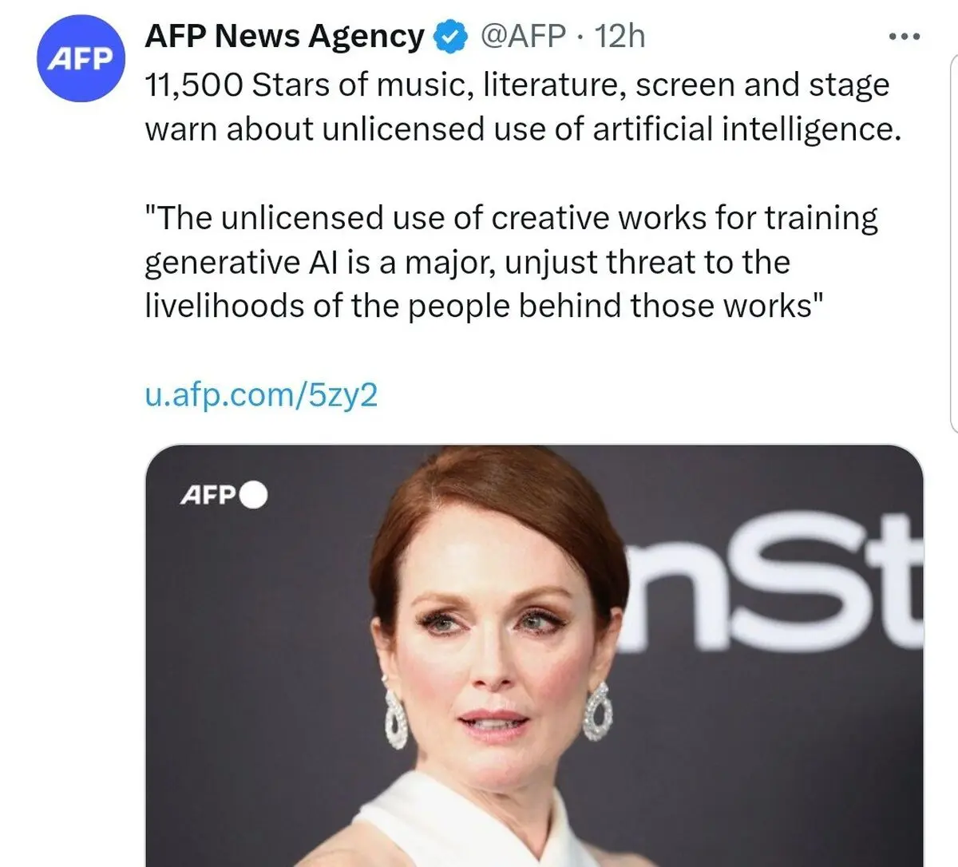Click the 'artificial intelligence.' words in tweet
The width and height of the screenshot is (958, 867).
pos(747,129)
